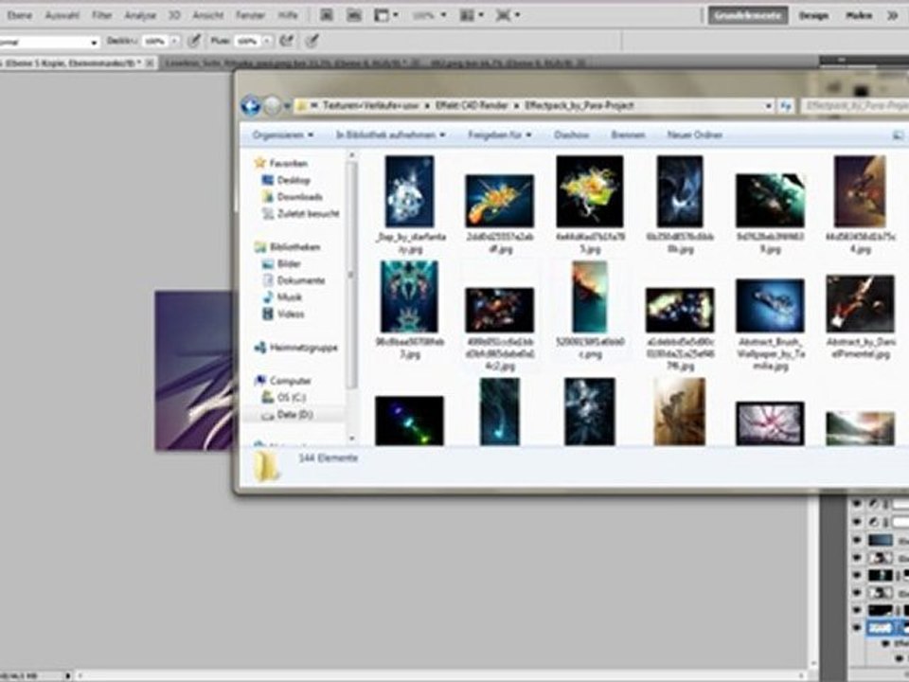Go forward in the Explorer window
This screenshot has height=682, width=909.
point(272,105)
